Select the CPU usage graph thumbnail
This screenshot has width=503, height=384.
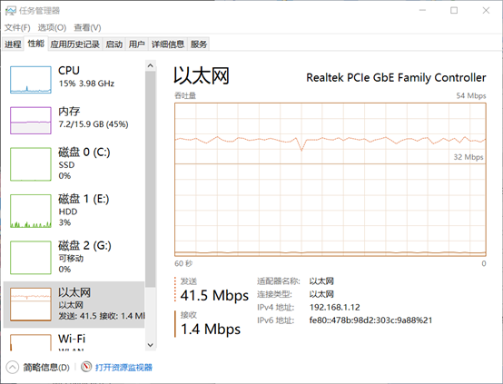pos(31,80)
